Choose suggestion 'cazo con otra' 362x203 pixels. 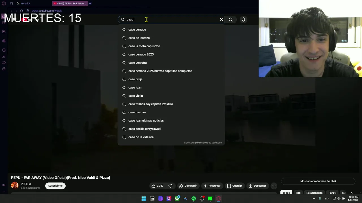pyautogui.click(x=171, y=63)
